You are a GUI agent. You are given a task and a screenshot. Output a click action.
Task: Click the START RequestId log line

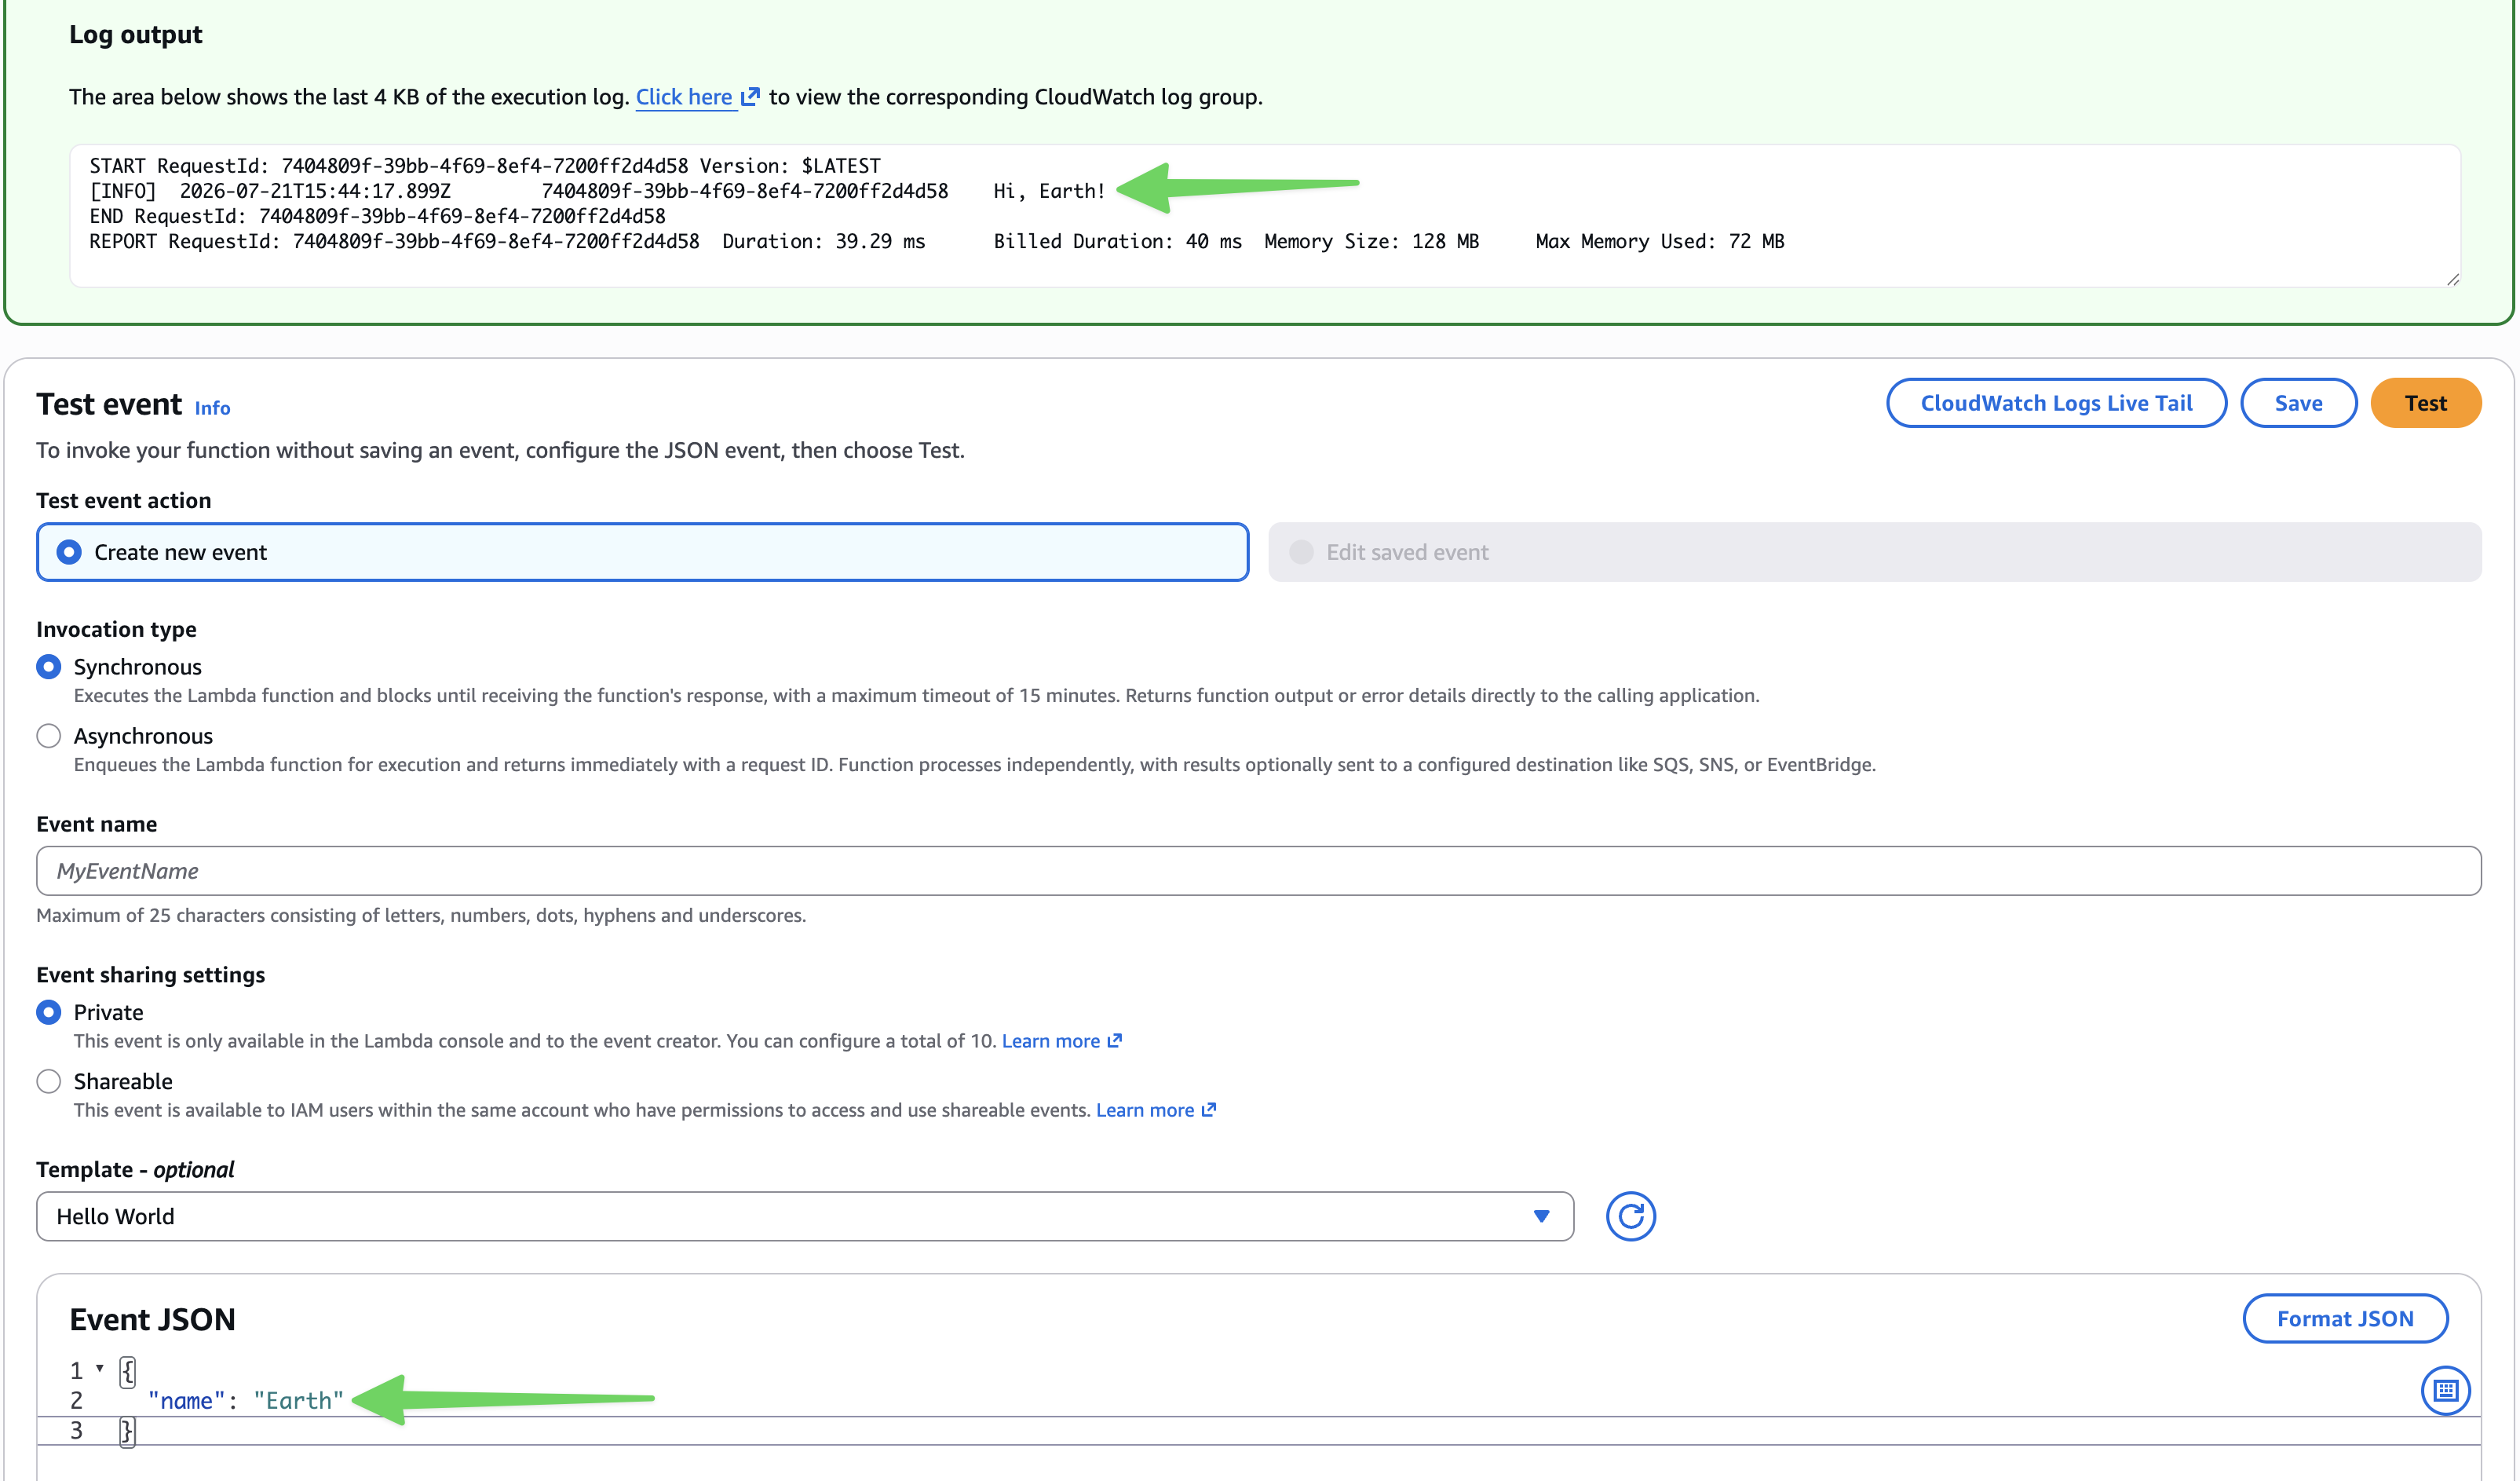(x=485, y=166)
